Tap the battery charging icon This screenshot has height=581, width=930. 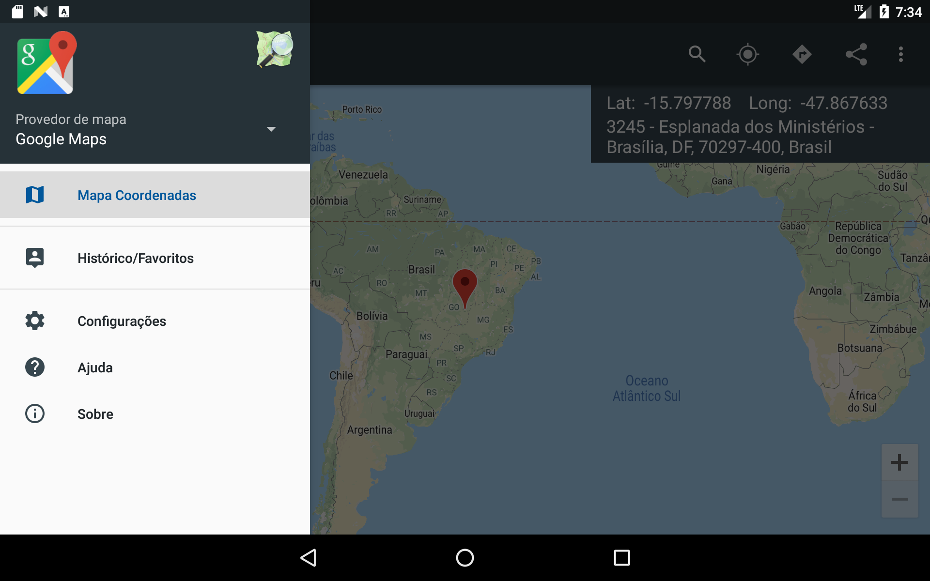tap(884, 12)
